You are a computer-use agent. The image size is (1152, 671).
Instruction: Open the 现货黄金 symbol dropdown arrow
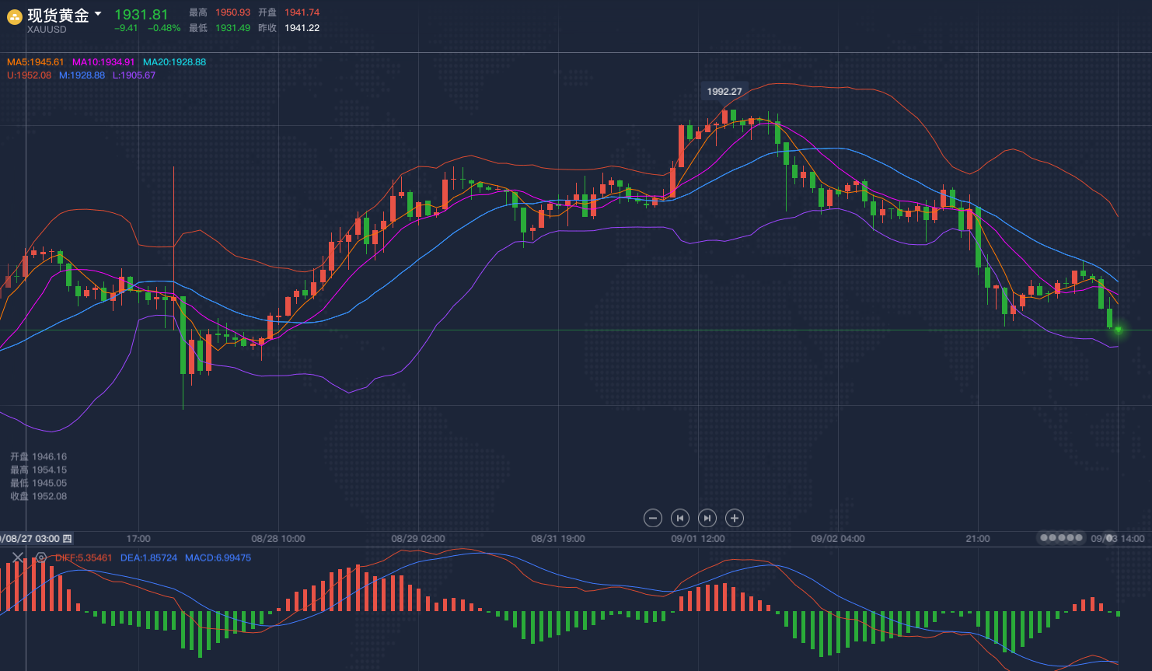click(x=98, y=14)
